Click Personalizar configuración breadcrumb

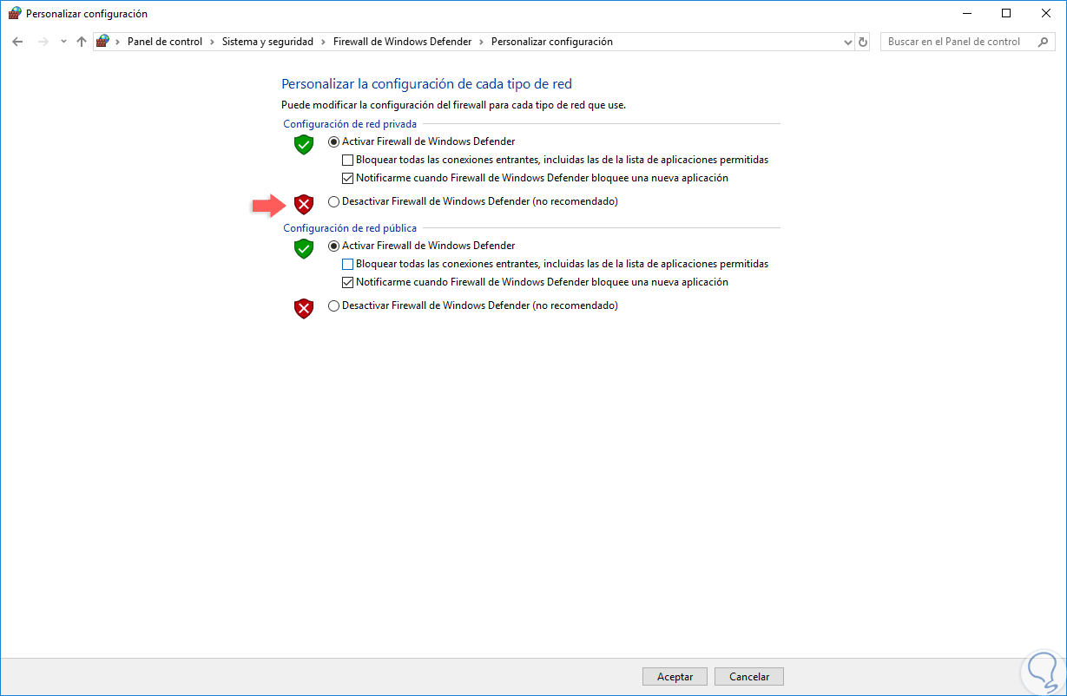point(552,42)
